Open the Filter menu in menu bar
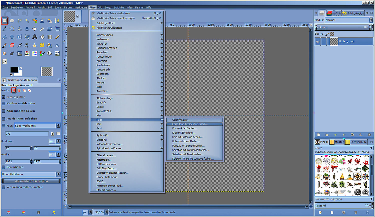Image resolution: width=375 pixels, height=217 pixels. click(92, 7)
